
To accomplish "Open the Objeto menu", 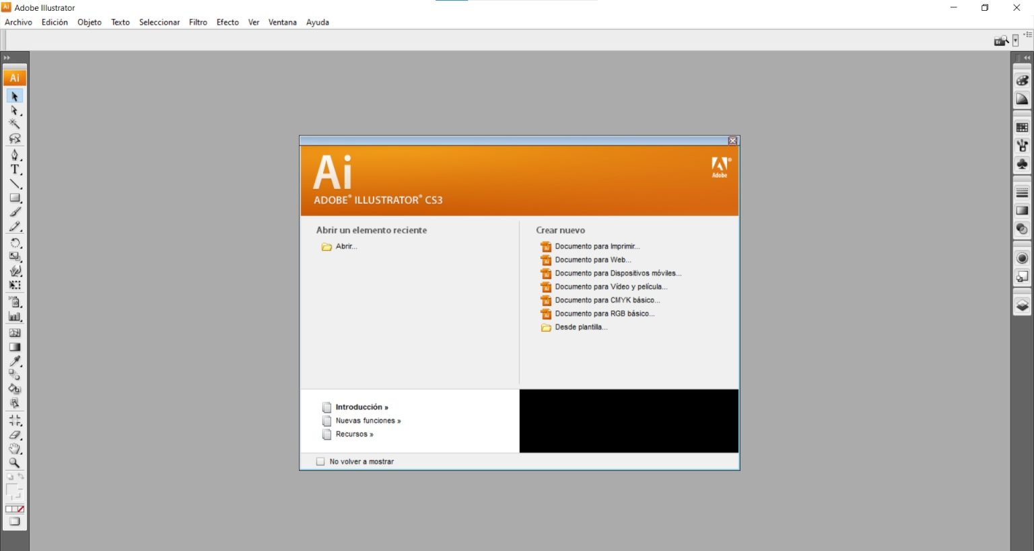I will [x=90, y=22].
